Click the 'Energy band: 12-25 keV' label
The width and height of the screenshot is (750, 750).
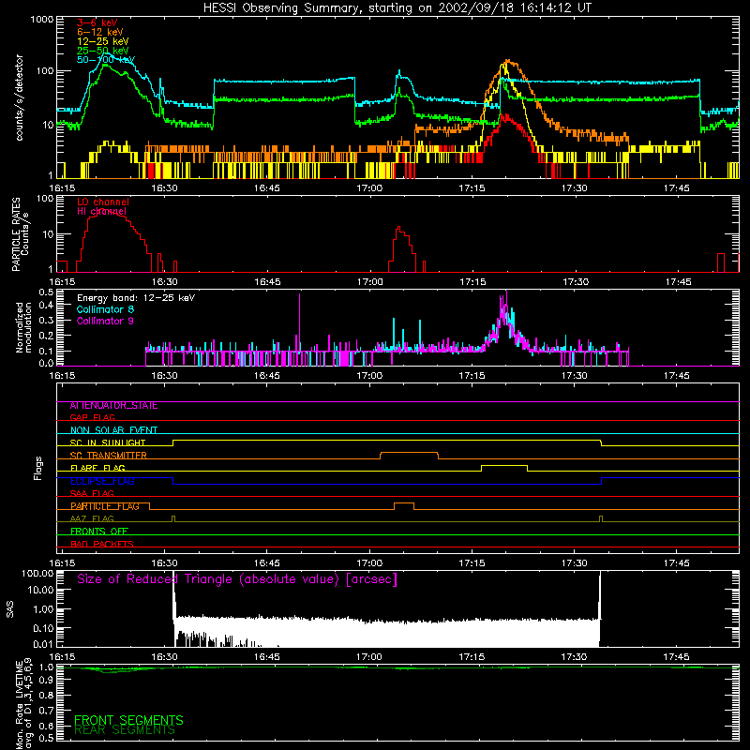[136, 298]
